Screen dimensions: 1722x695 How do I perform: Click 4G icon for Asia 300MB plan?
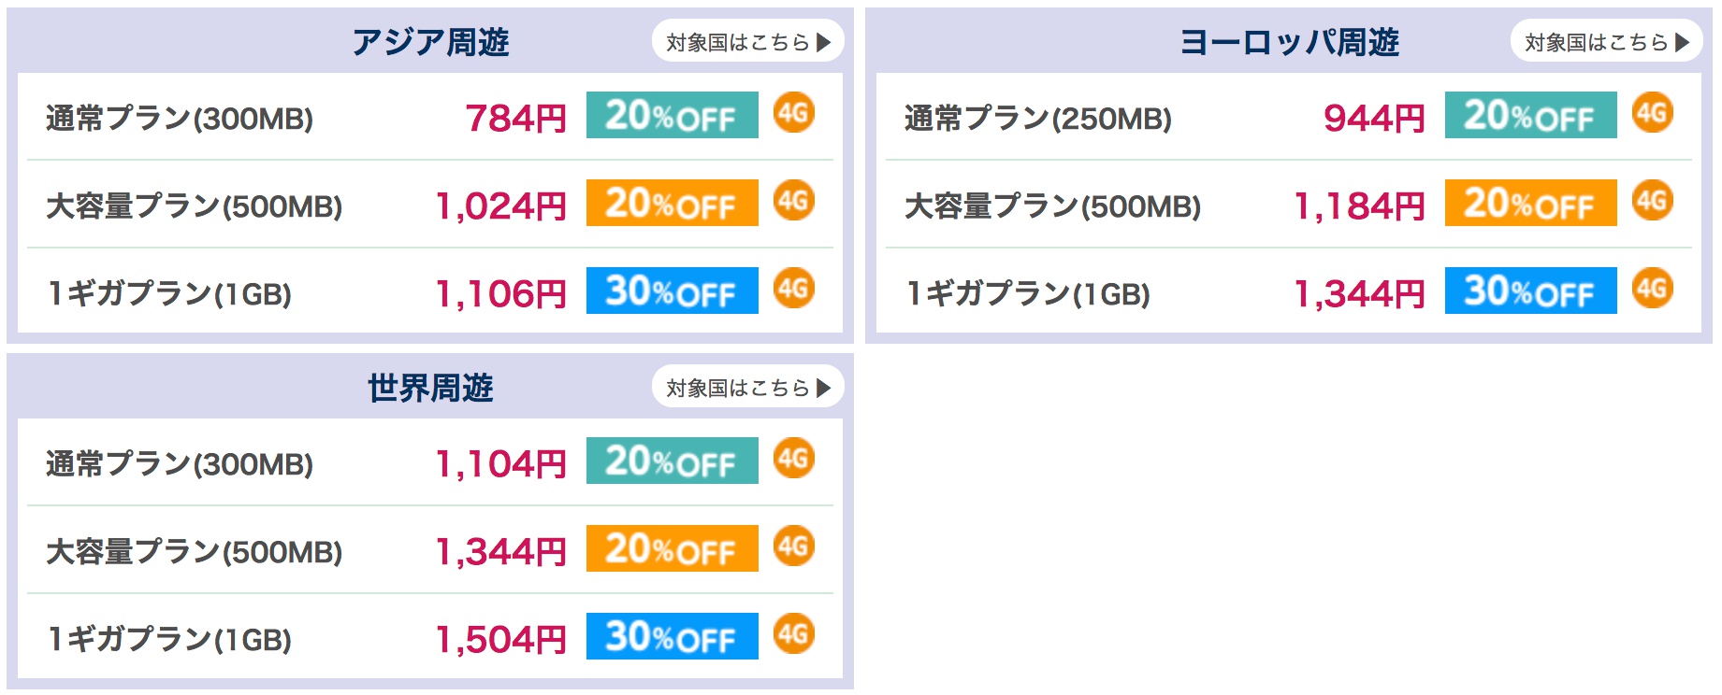coord(794,114)
